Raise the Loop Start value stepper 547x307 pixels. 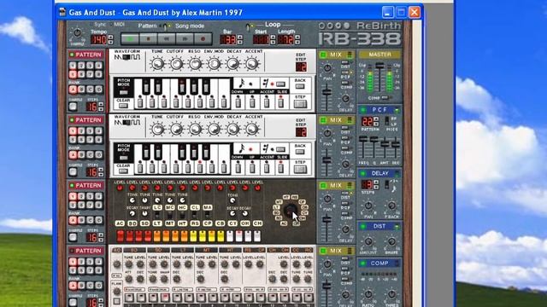(x=273, y=37)
